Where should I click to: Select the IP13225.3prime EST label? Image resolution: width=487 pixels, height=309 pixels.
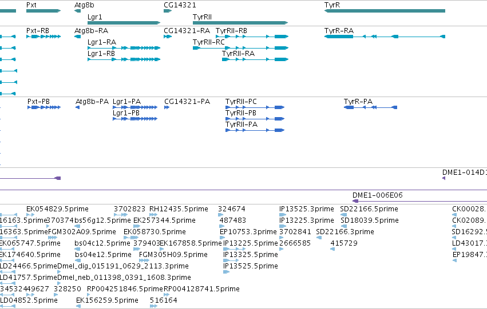pyautogui.click(x=307, y=220)
